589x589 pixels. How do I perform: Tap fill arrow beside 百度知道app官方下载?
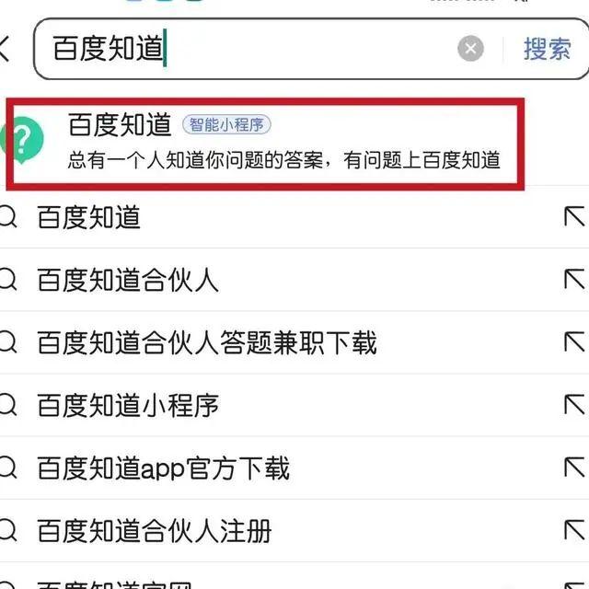tap(574, 468)
